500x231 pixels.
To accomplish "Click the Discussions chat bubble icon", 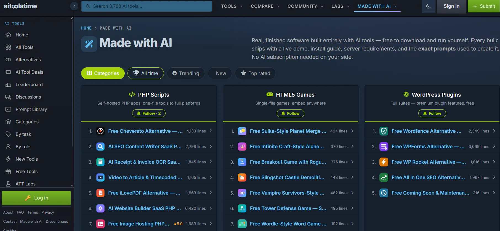I will (x=8, y=97).
